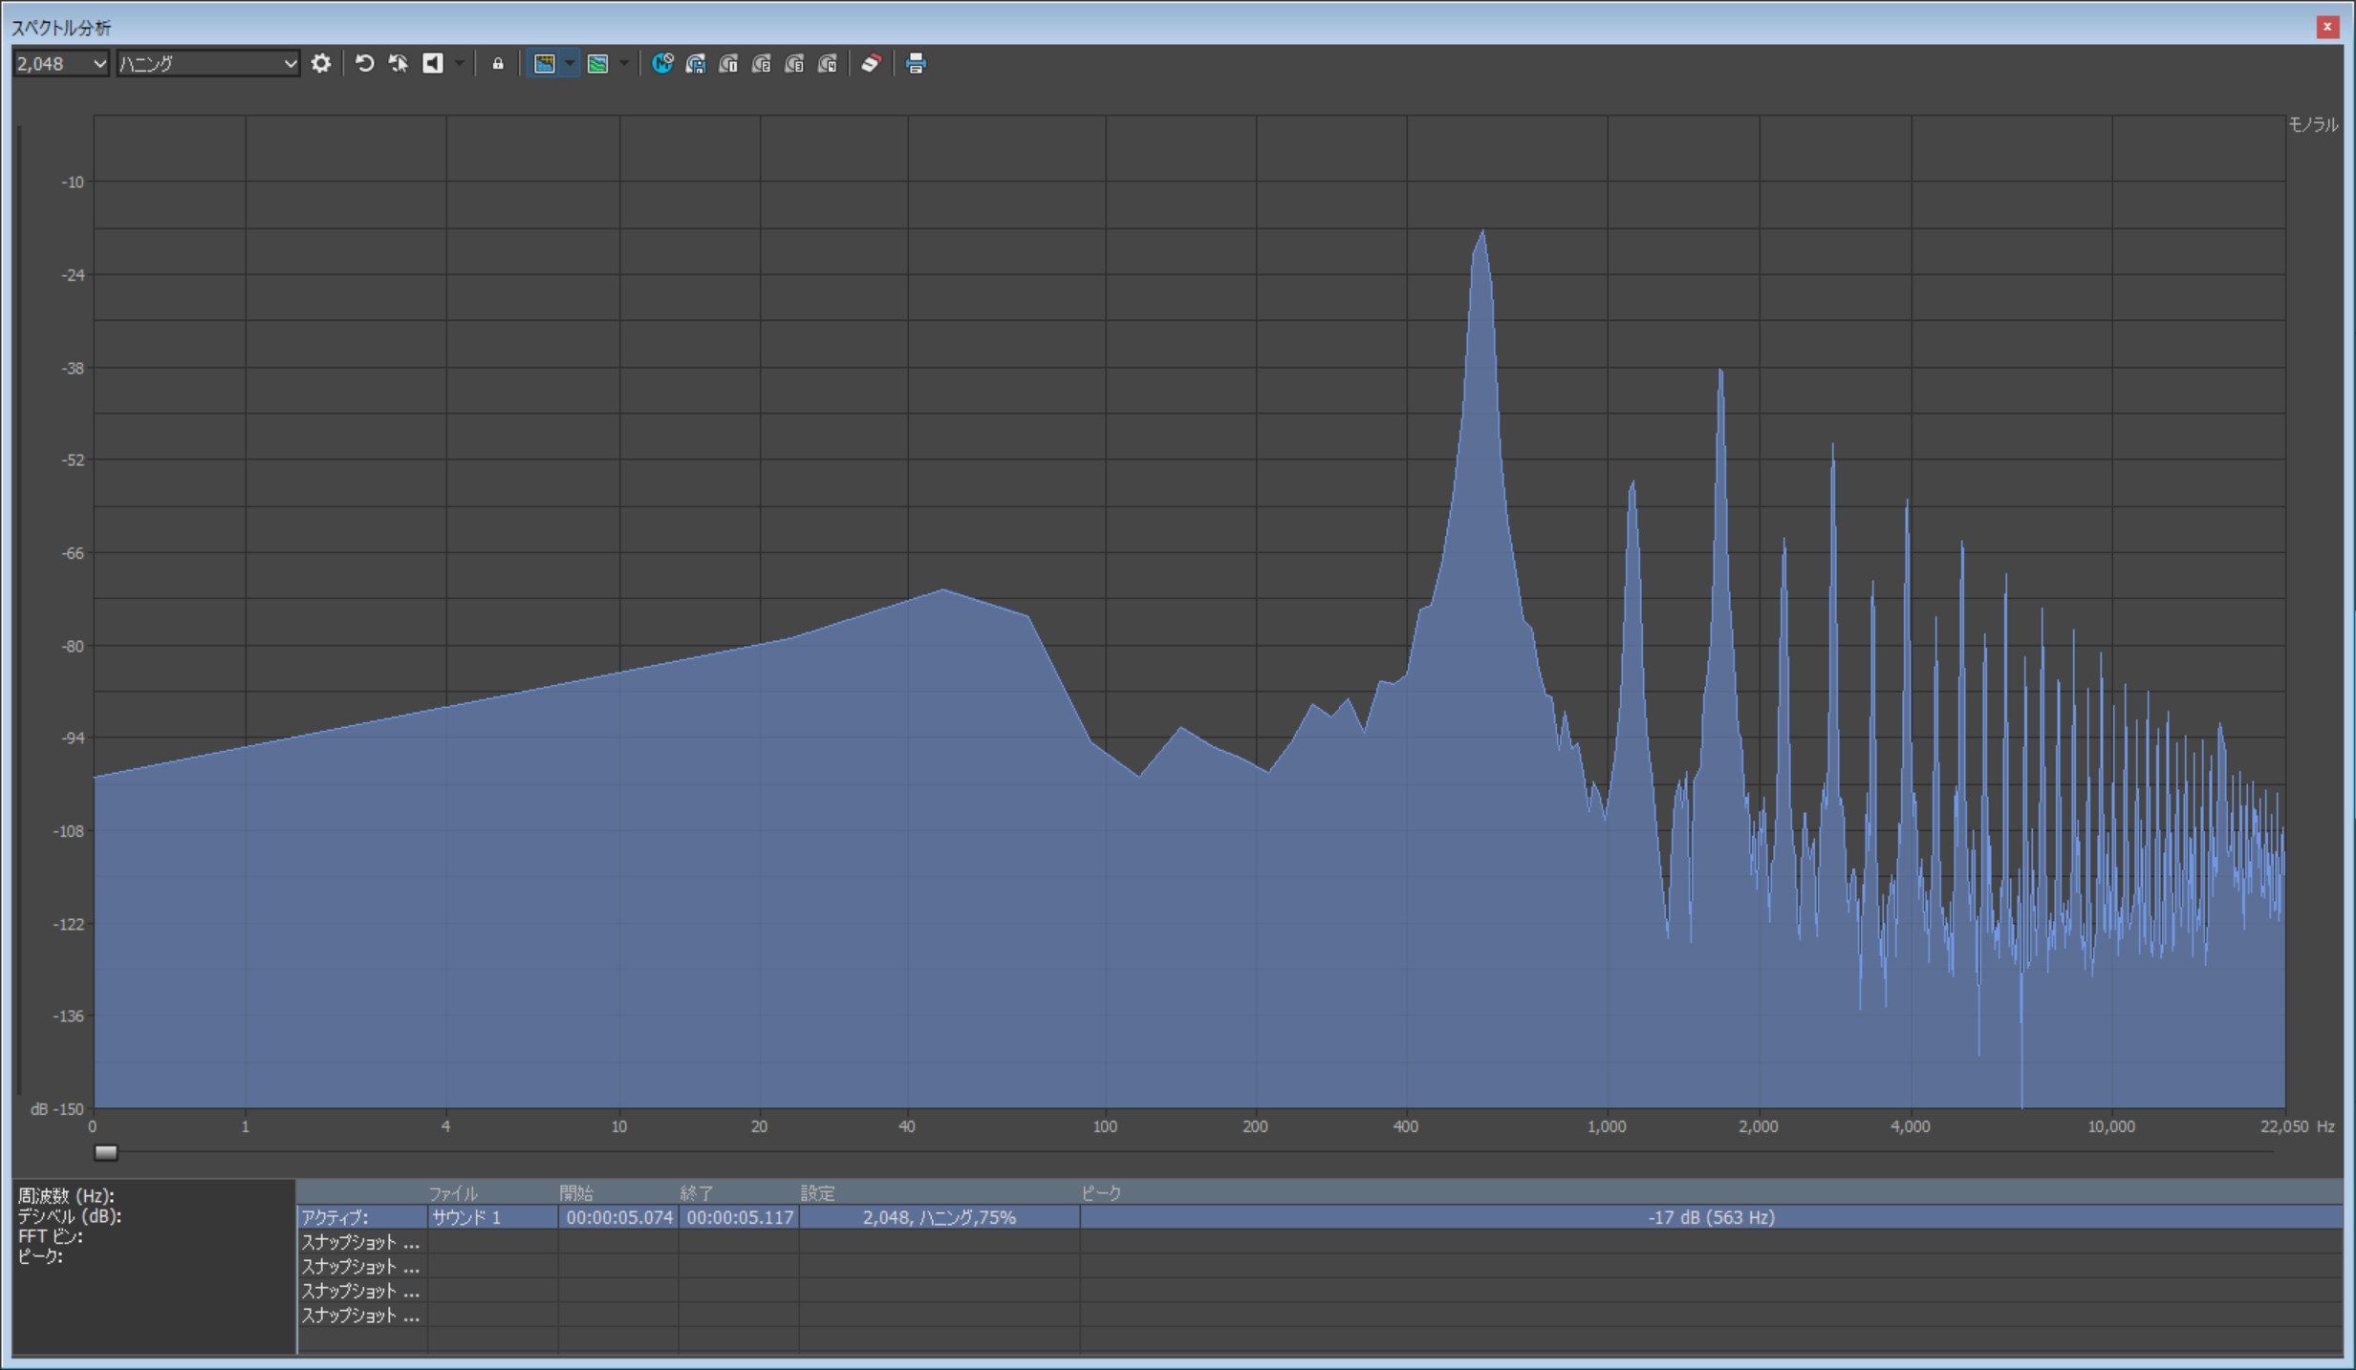Click the FFT ビン: readout label
The image size is (2356, 1370).
(x=51, y=1236)
